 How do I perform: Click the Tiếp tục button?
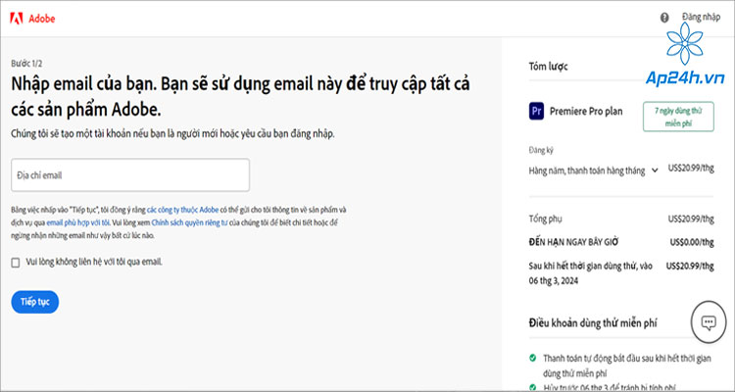click(35, 302)
